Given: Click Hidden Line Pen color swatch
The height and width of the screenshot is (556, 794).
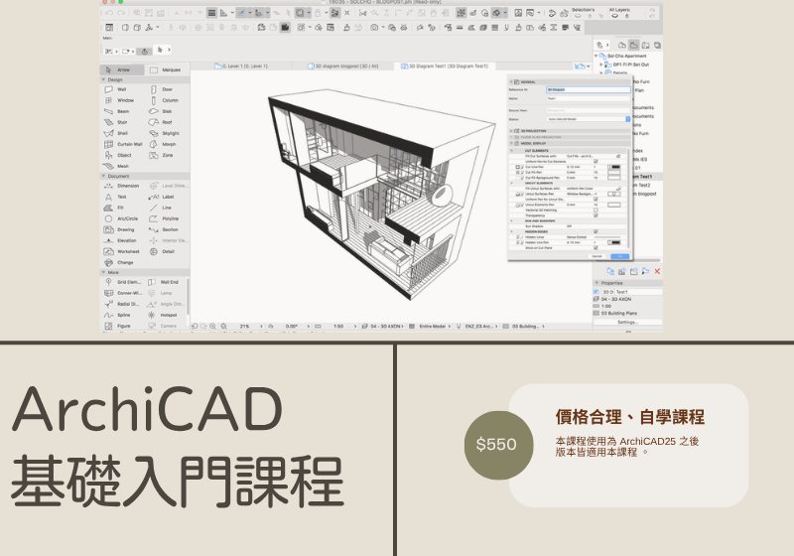Looking at the screenshot, I should click(613, 242).
